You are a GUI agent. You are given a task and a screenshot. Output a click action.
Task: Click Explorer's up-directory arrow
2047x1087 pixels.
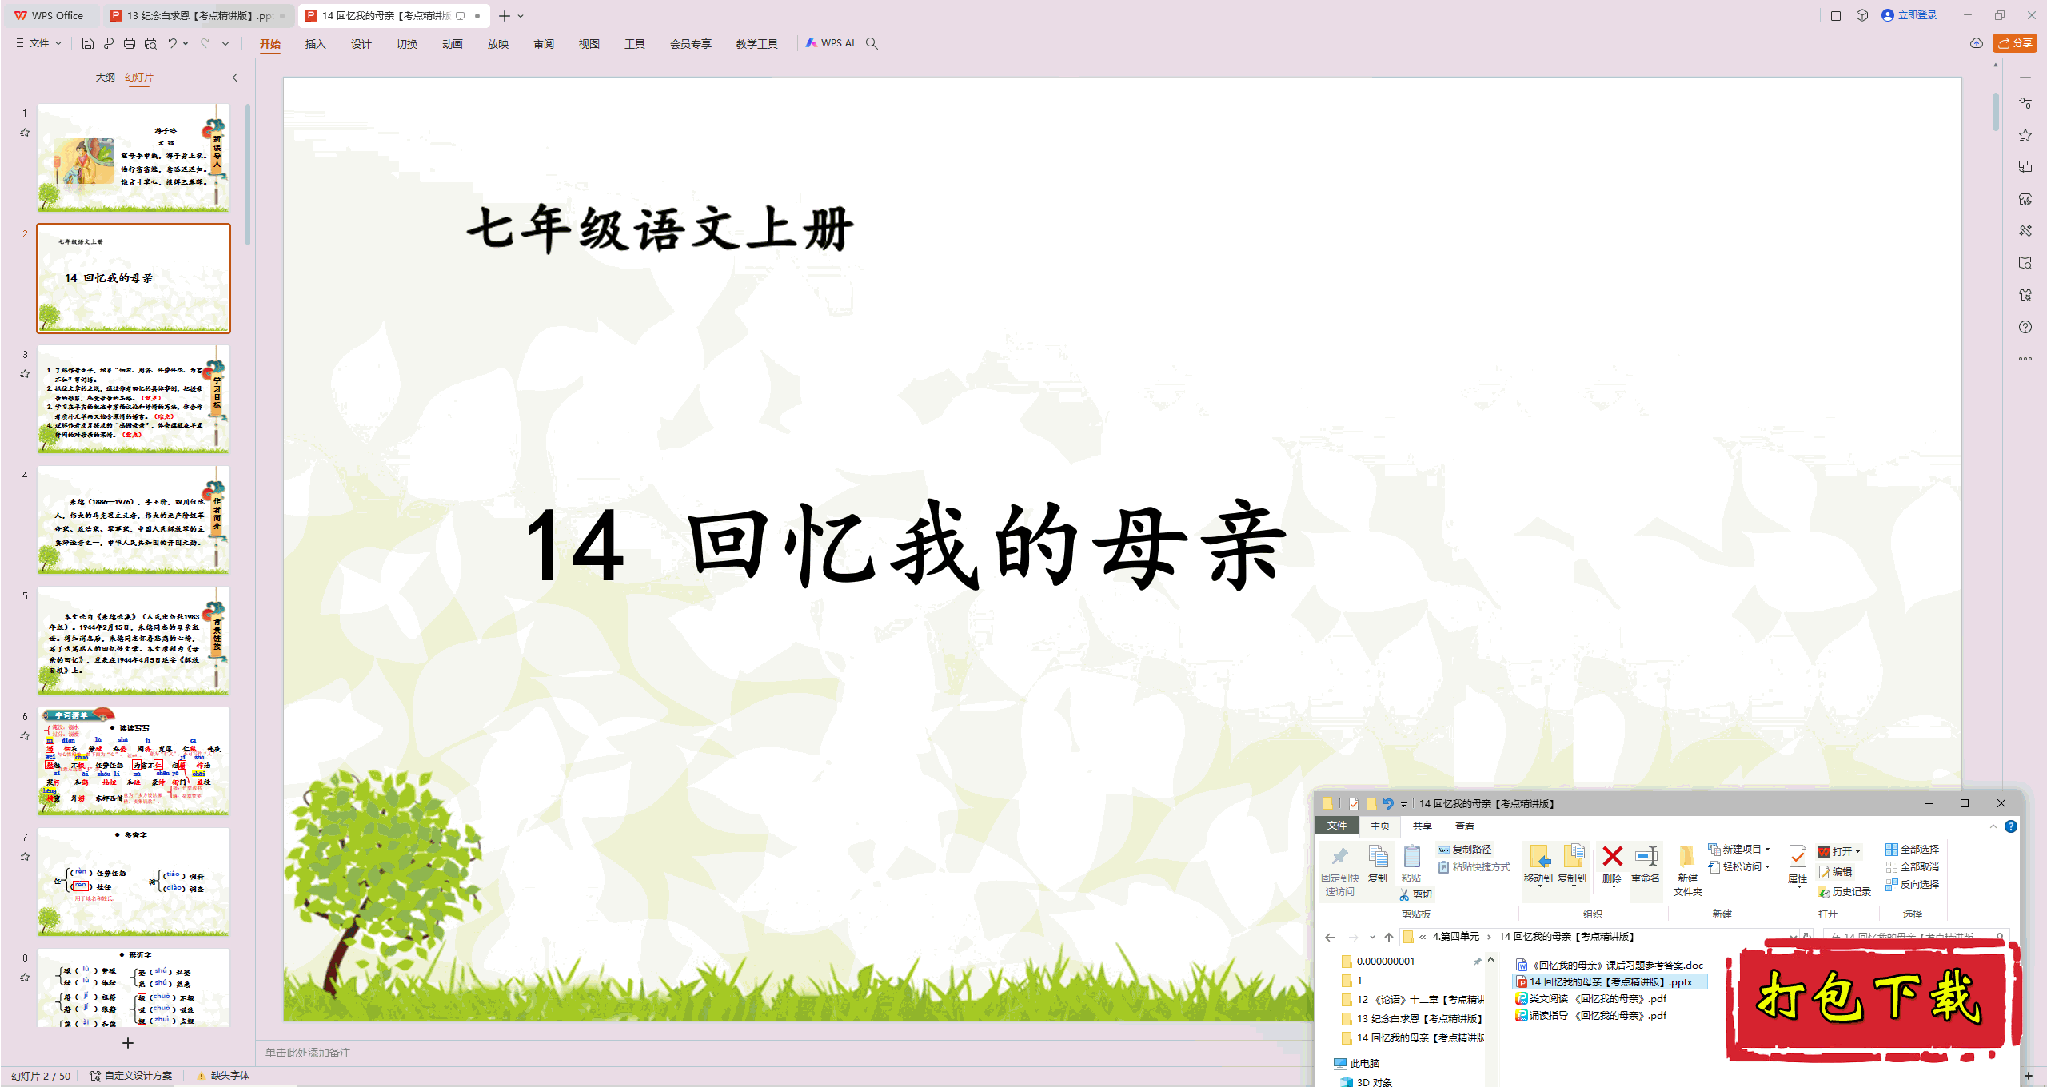pyautogui.click(x=1389, y=937)
